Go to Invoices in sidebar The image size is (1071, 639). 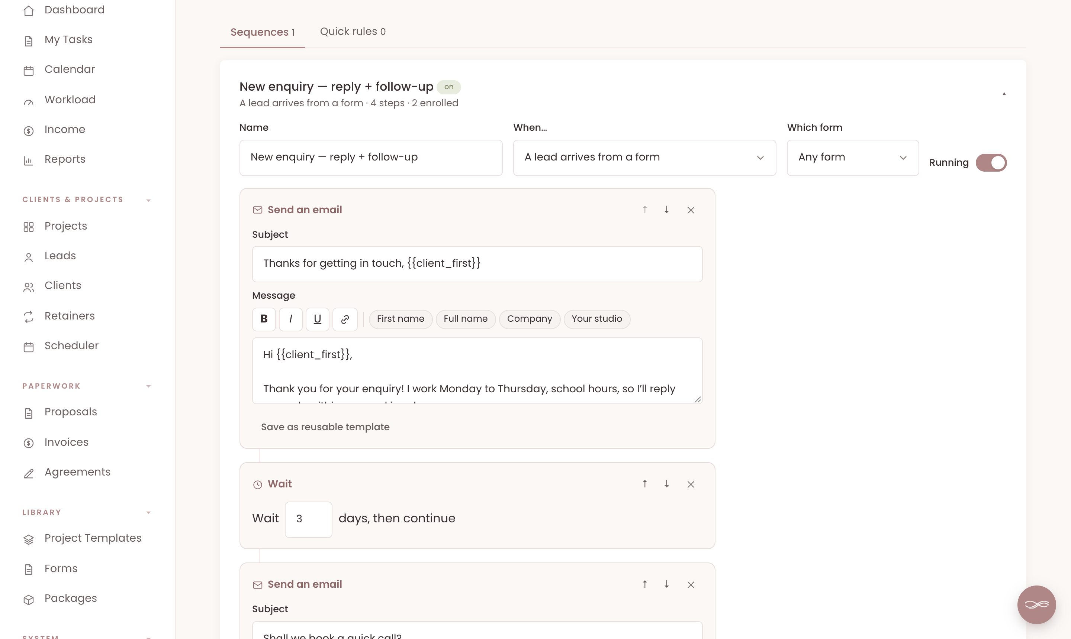click(66, 442)
